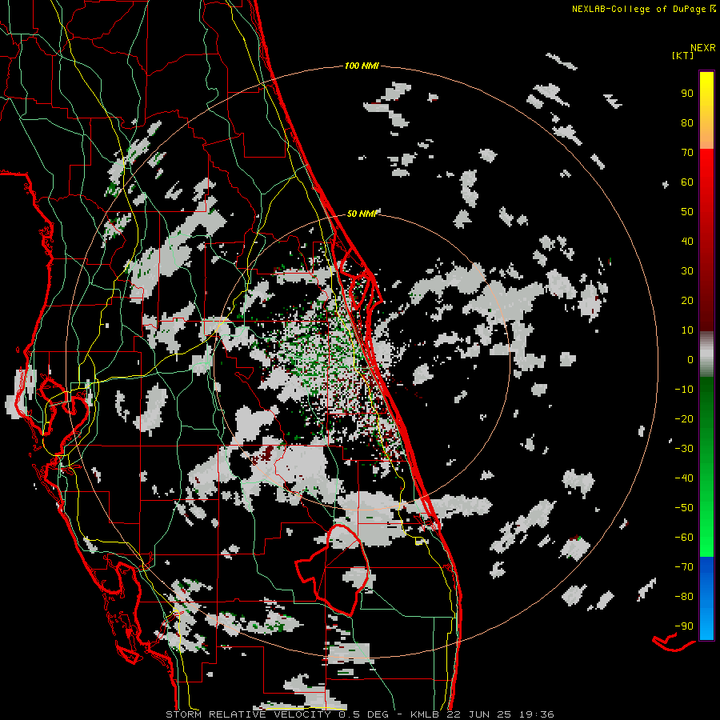Click the -20 scale value
720x720 pixels.
point(684,419)
